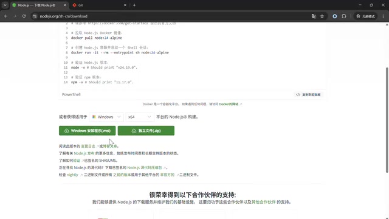Image resolution: width=389 pixels, height=219 pixels.
Task: Open the 博客文章 blog post link
Action: pyautogui.click(x=110, y=146)
